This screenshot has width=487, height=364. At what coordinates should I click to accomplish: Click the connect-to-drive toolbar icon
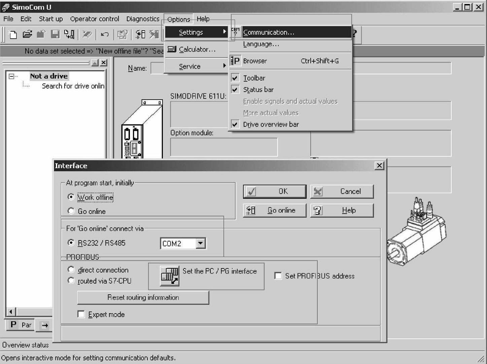140,34
